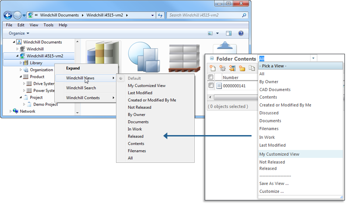
Task: Click the document icon for row 0000000141
Action: (219, 86)
